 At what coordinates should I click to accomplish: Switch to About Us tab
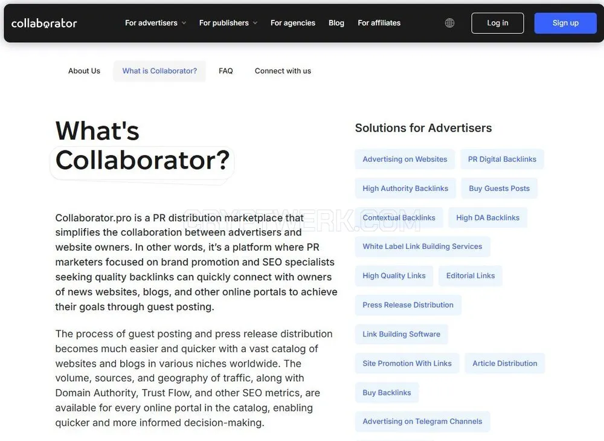click(x=84, y=71)
